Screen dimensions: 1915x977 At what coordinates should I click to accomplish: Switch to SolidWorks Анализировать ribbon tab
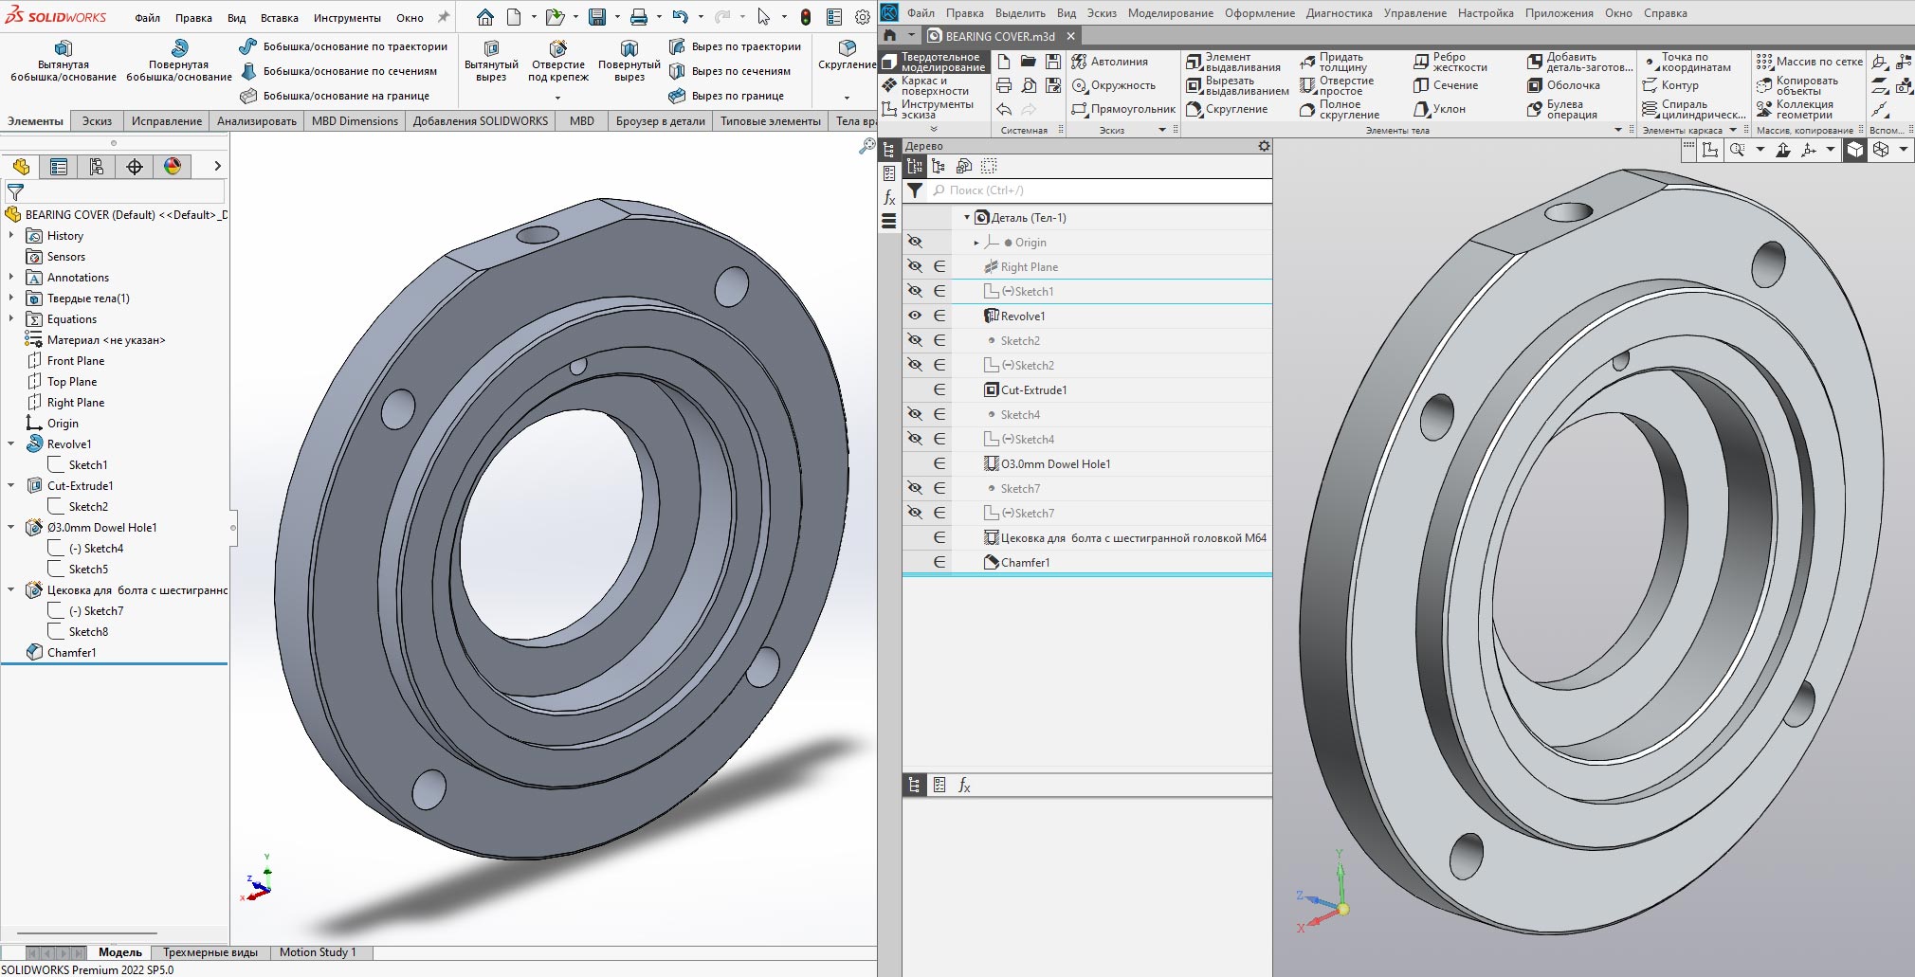point(256,121)
